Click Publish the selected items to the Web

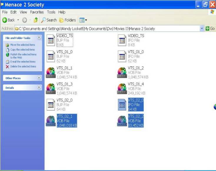tap(21, 56)
